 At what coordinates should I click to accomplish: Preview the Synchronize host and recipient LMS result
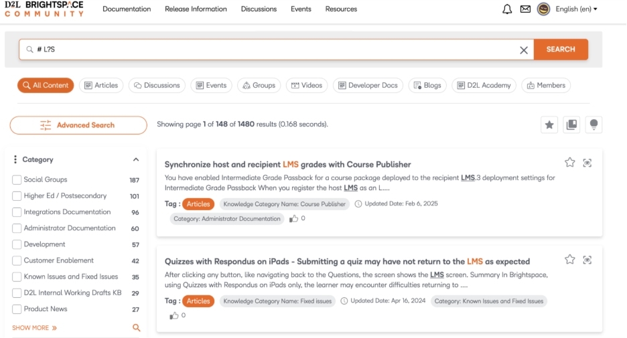587,163
